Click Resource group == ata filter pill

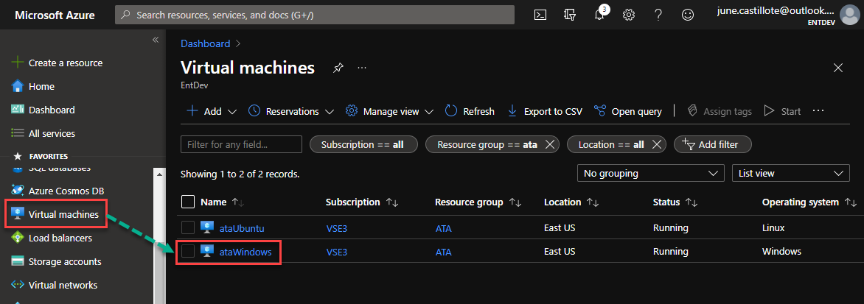[x=487, y=144]
